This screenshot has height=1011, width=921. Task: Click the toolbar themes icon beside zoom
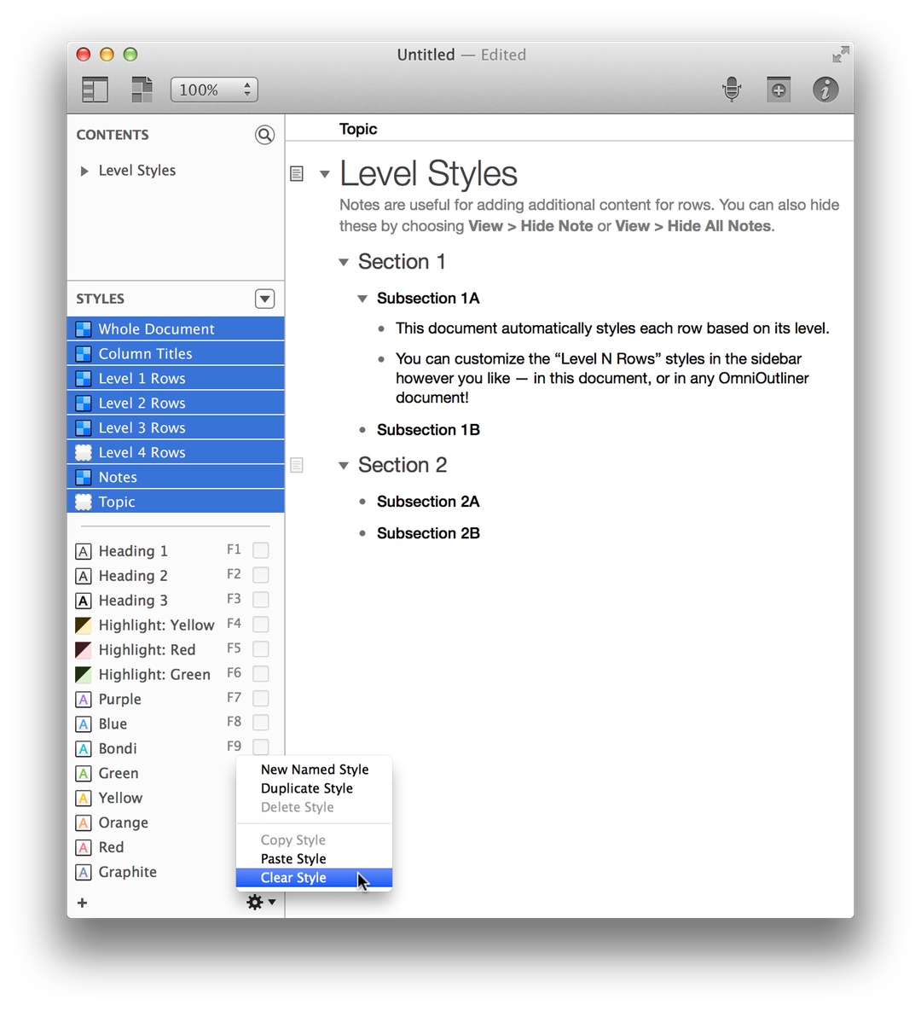(142, 90)
